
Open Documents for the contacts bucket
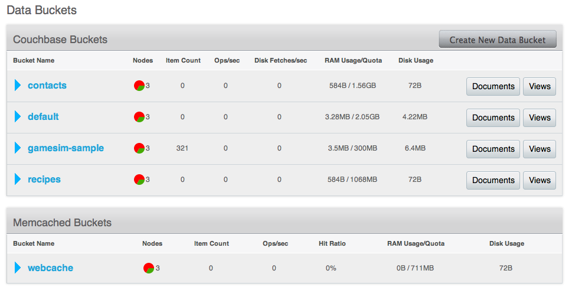pos(493,86)
